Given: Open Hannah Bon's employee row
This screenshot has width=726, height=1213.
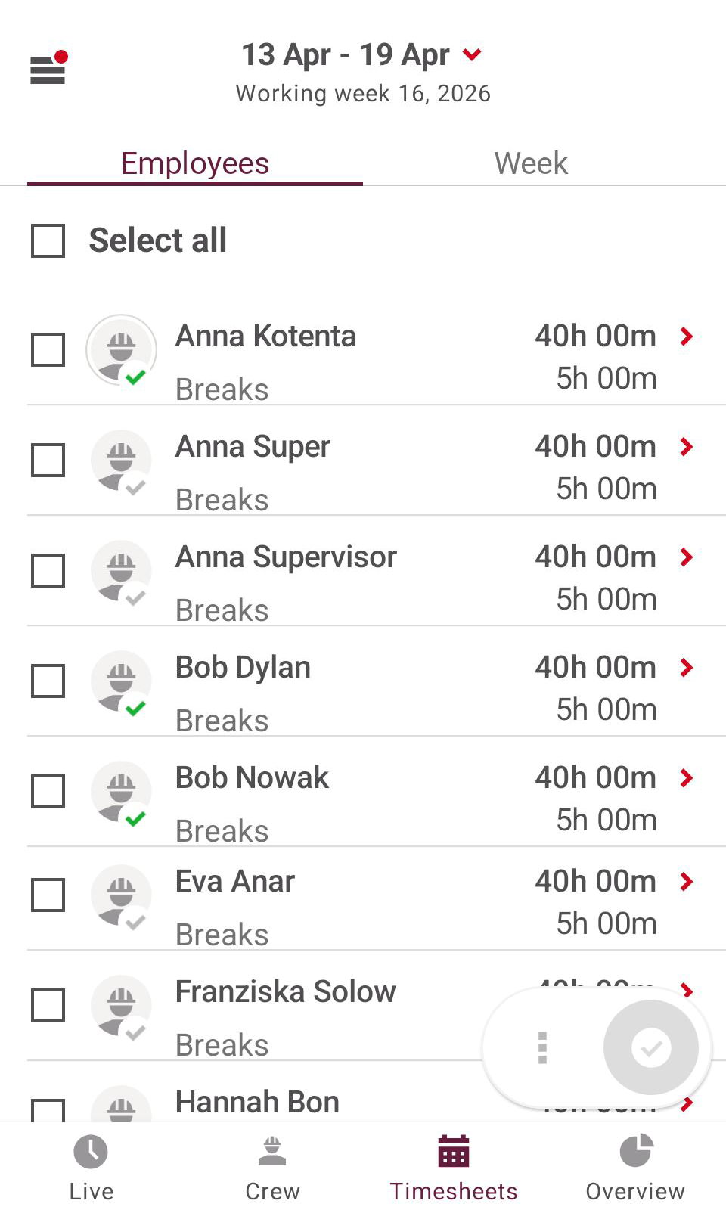Looking at the screenshot, I should [257, 1103].
